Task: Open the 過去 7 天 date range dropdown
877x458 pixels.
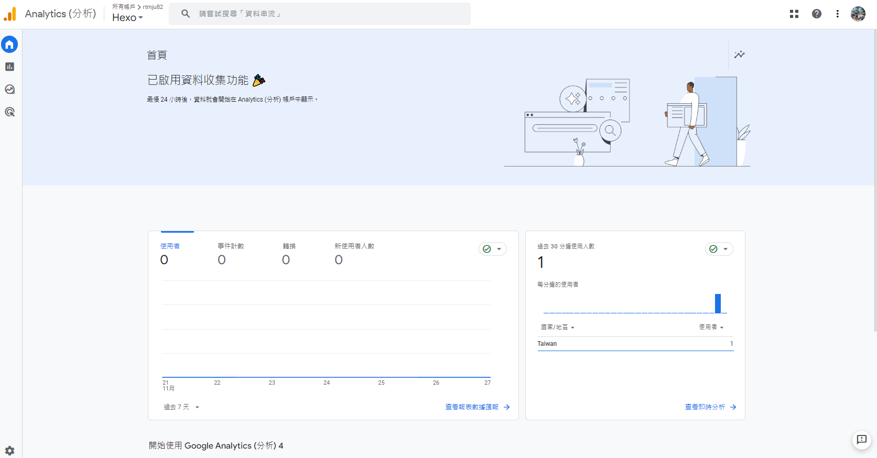Action: (x=181, y=407)
